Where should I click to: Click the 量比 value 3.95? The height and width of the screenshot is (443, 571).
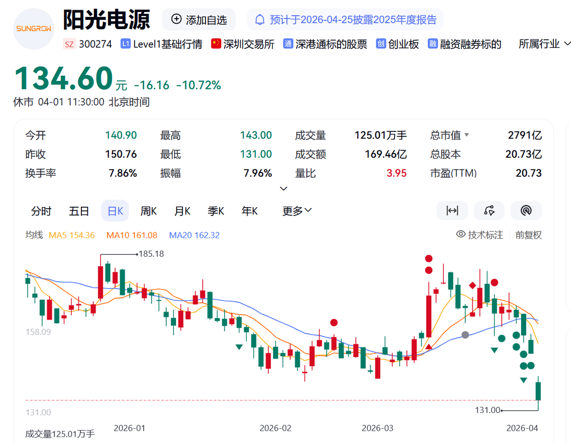pos(397,173)
